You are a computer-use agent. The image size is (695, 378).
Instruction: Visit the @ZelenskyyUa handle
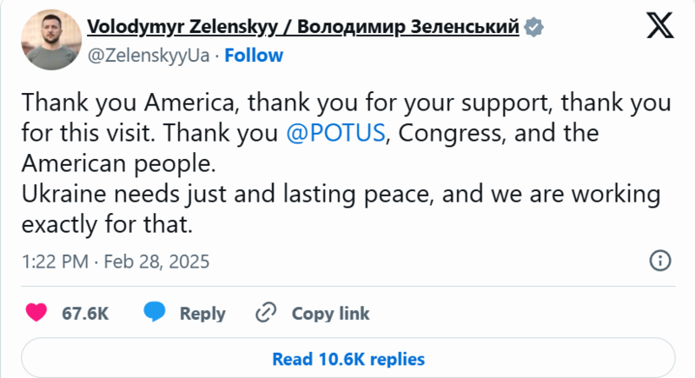(149, 56)
